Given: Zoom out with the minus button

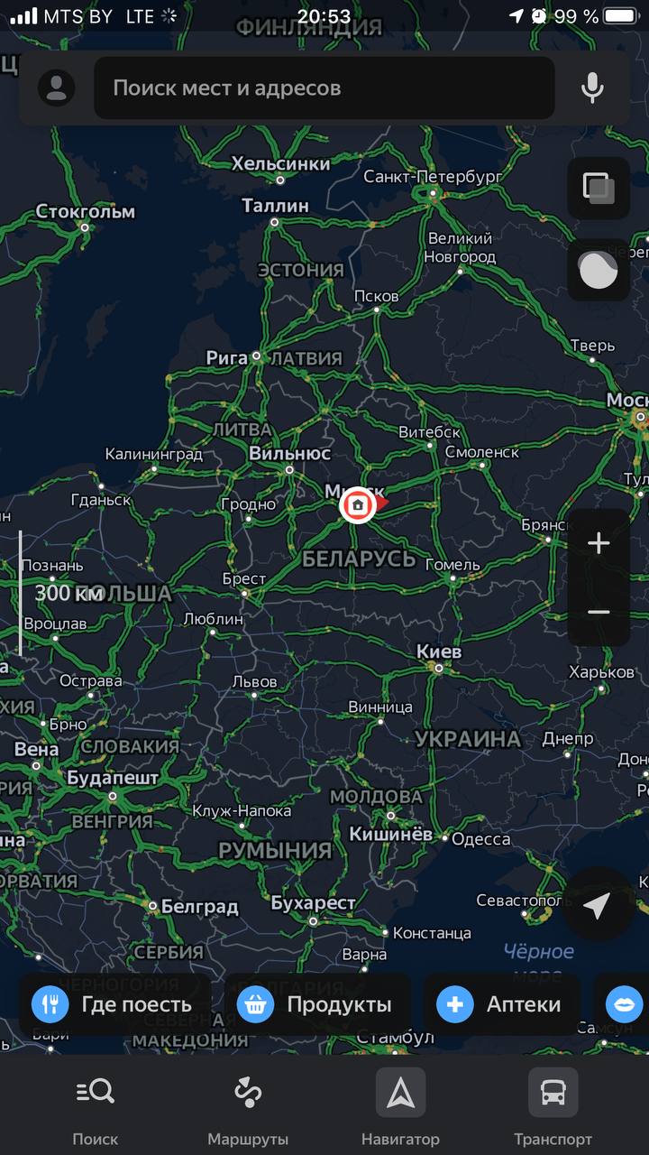Looking at the screenshot, I should click(x=599, y=612).
